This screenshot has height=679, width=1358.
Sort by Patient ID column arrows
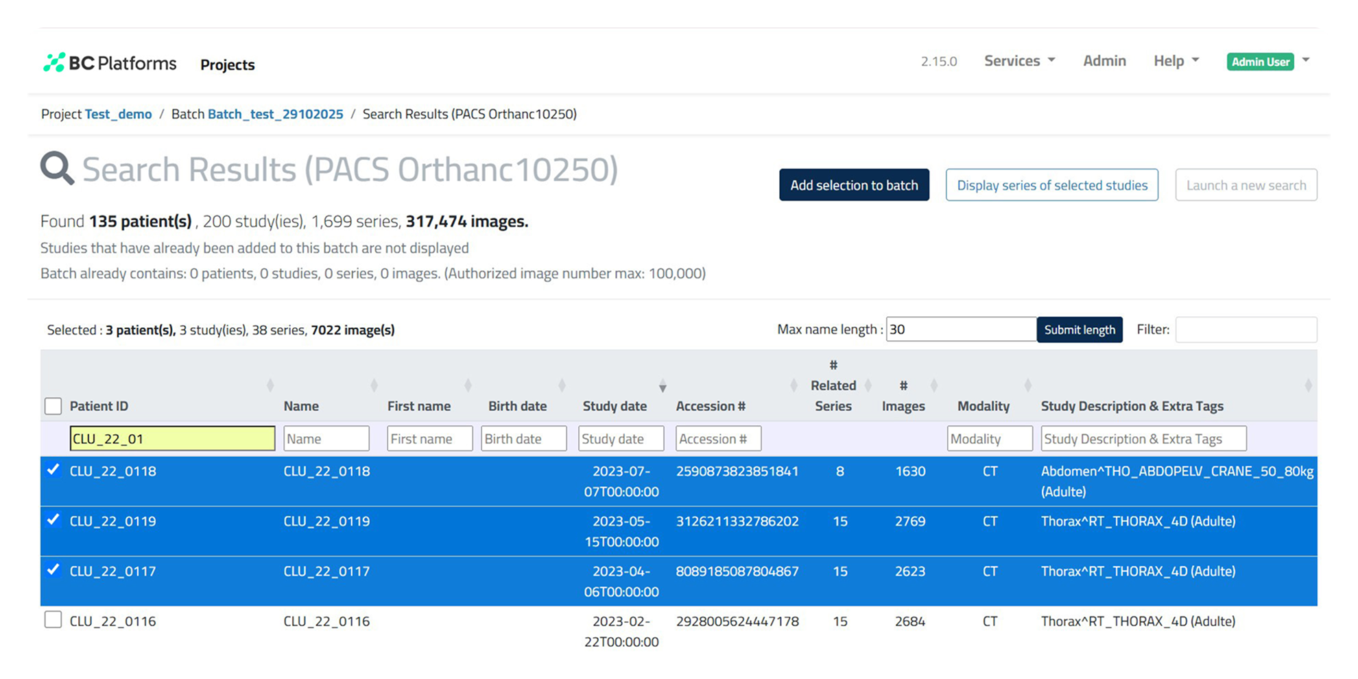click(x=270, y=385)
